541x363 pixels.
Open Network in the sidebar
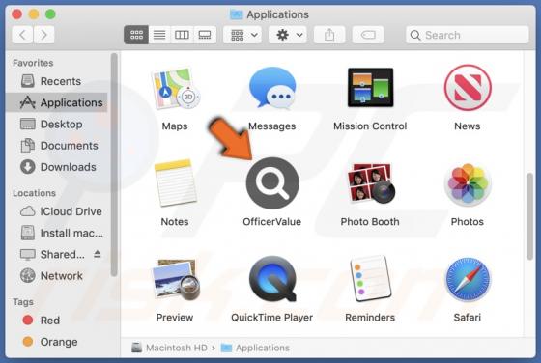point(57,276)
